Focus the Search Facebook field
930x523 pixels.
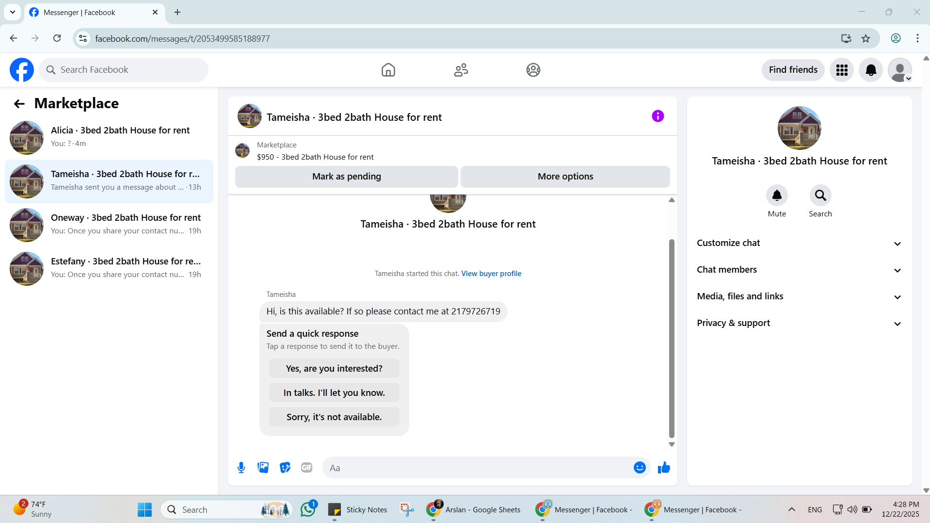pos(124,70)
